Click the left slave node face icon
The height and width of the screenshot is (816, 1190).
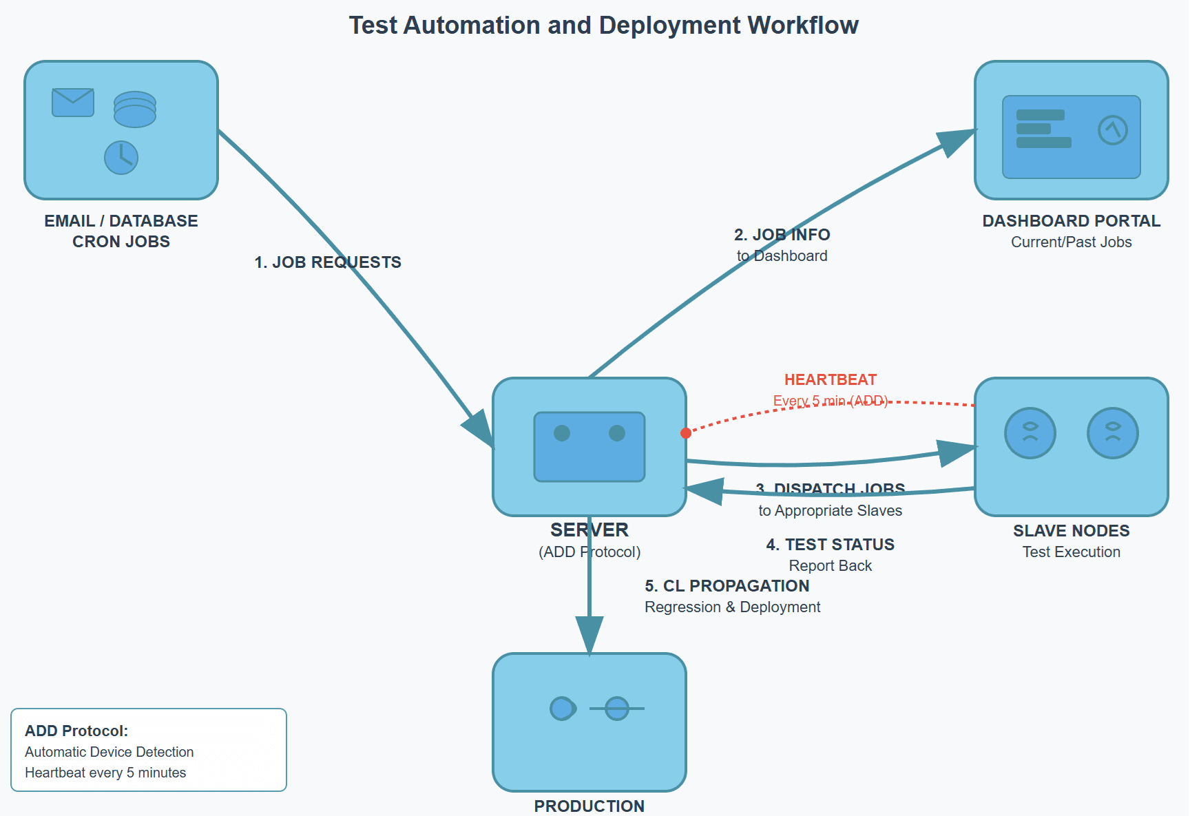click(x=1030, y=433)
